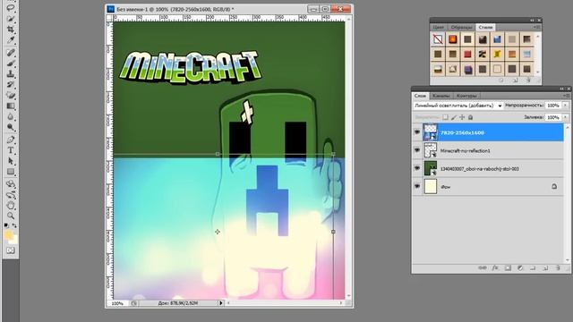Screen dimensions: 573x322
Task: Add a layer style via fx icon
Action: [495, 268]
